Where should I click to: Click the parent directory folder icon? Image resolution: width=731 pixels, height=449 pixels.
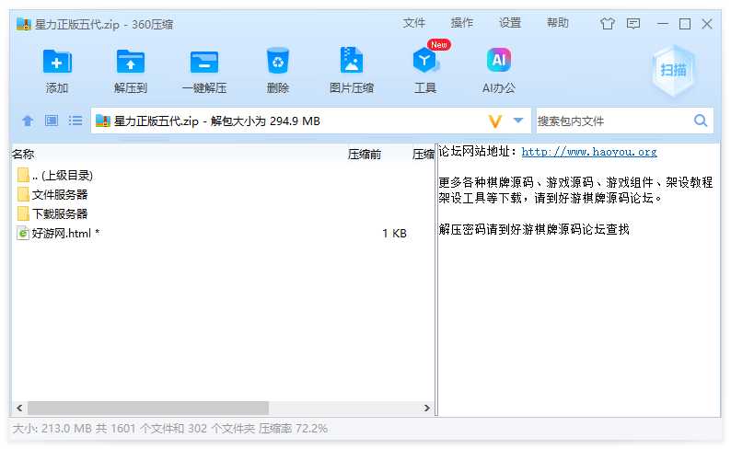23,175
